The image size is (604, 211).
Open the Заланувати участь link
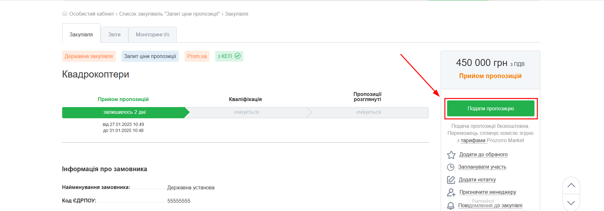(482, 167)
